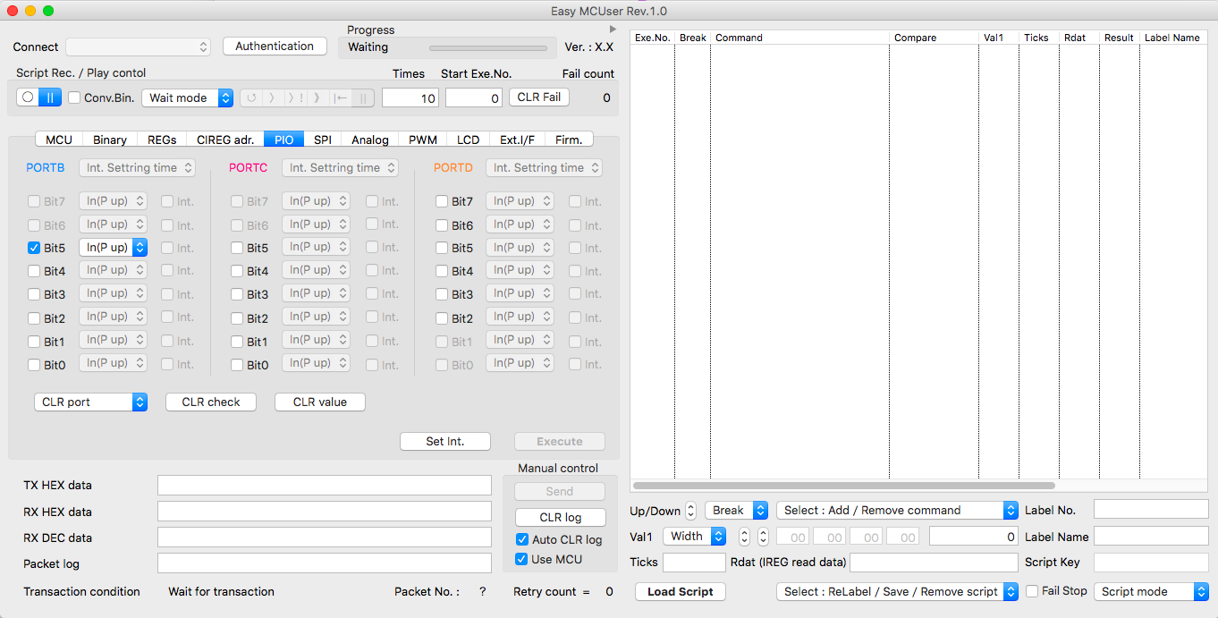Open PORTB Bit5 In(P up) dropdown
This screenshot has height=618, width=1218.
tap(113, 247)
